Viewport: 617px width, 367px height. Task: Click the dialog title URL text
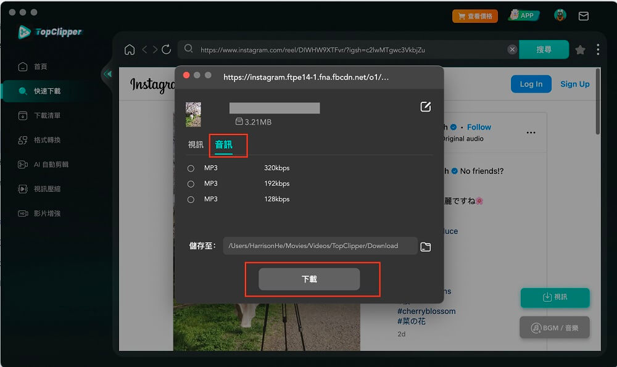coord(306,77)
